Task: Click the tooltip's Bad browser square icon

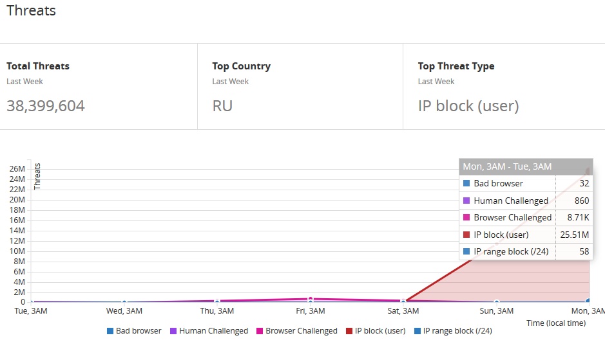Action: 466,184
